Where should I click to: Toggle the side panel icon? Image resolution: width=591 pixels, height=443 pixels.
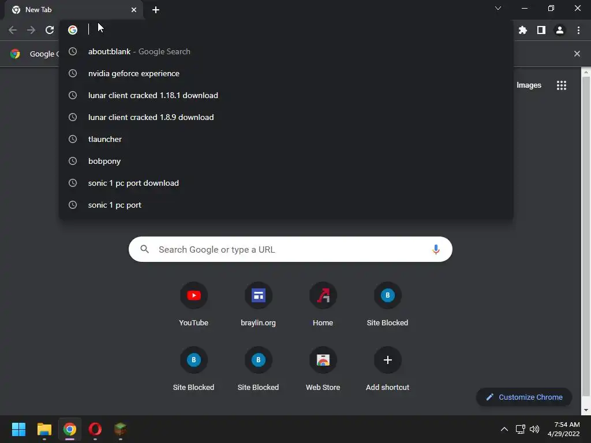tap(541, 30)
